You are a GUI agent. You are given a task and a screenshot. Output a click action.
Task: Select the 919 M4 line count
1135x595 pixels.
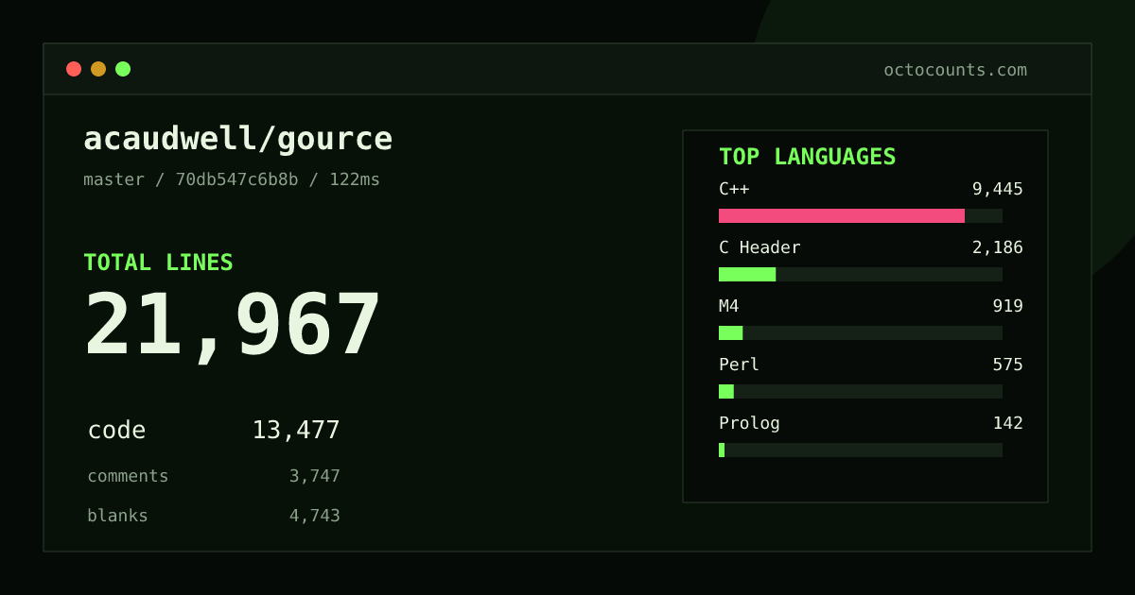[x=1008, y=306]
